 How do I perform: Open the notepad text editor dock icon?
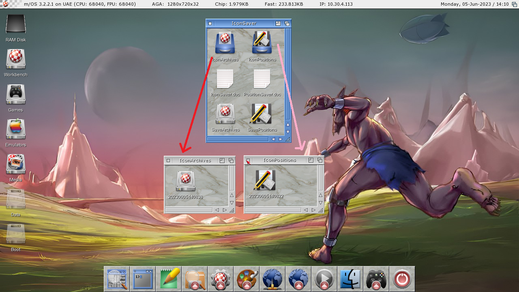169,279
